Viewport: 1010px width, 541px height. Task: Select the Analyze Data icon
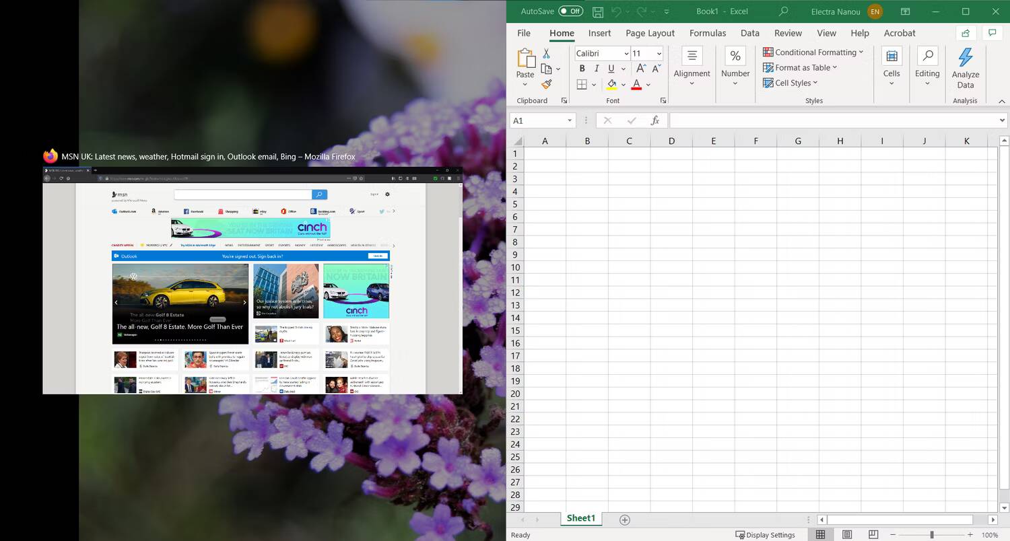(x=966, y=67)
